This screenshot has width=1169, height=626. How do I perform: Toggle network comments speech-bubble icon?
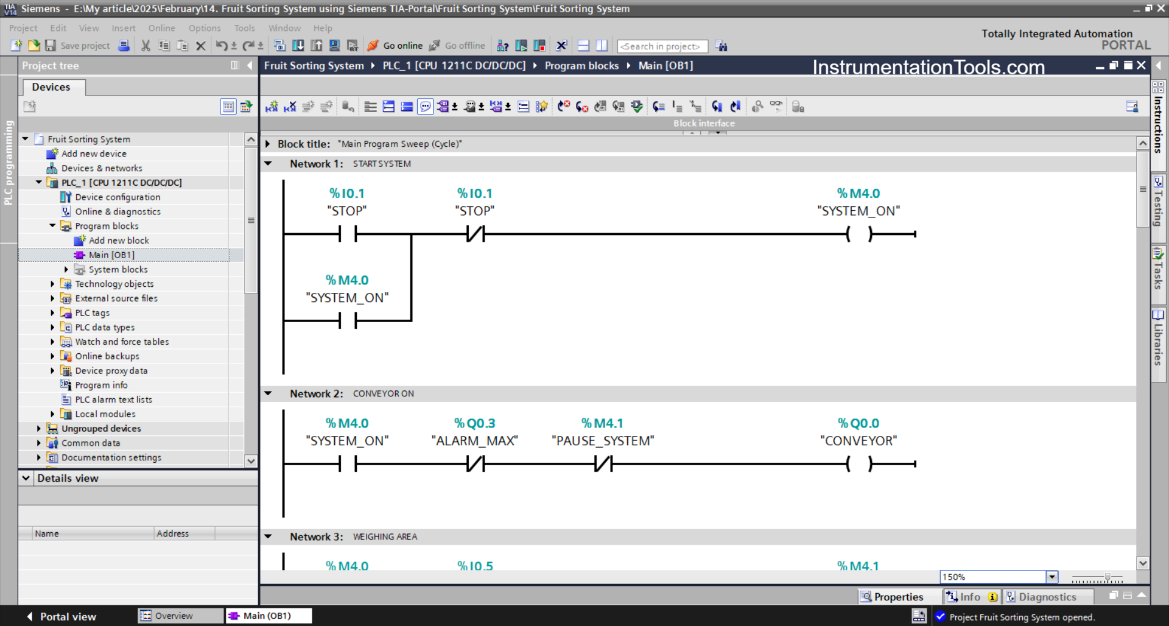click(x=426, y=107)
